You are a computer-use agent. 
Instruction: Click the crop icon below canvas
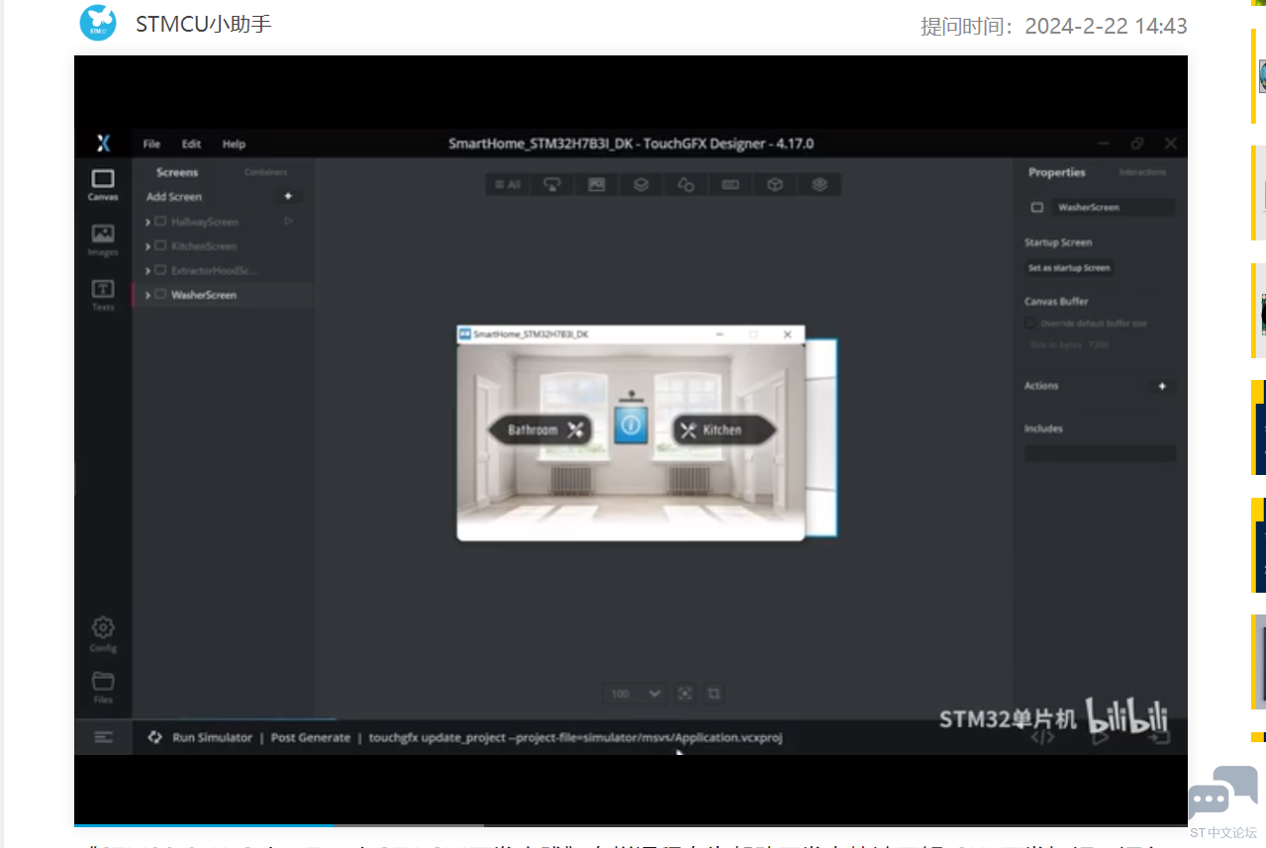click(713, 694)
